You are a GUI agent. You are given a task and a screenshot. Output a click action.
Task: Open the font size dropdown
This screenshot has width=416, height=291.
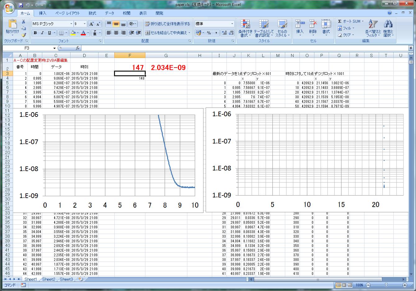85,24
